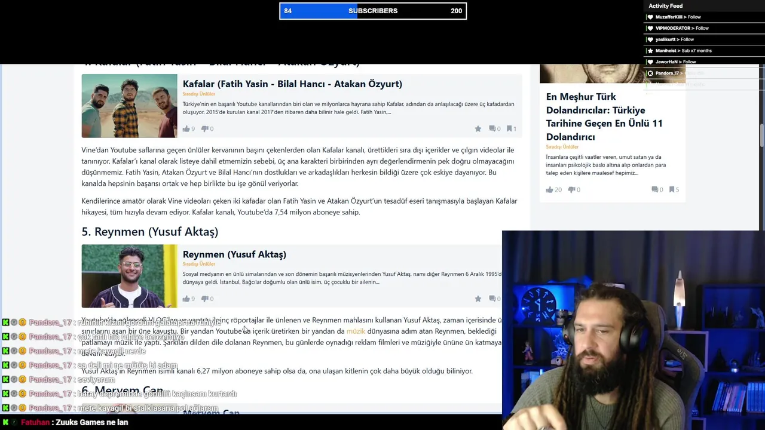Screen dimensions: 765x430
Task: Select 'yaslikurtt > Follow' in activity feed
Action: pos(675,39)
